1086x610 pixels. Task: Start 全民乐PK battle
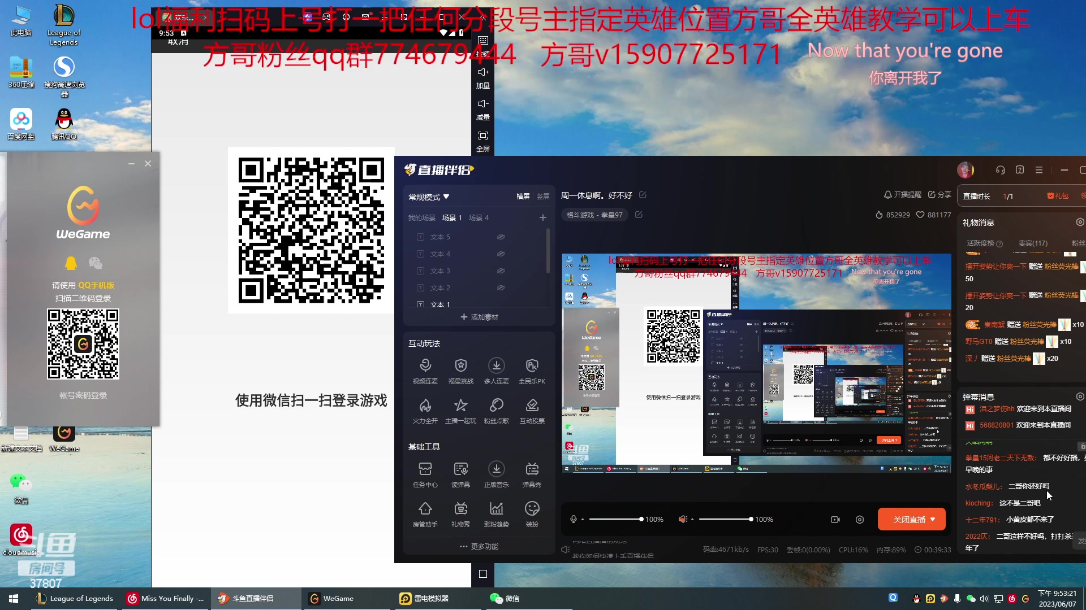pos(532,371)
